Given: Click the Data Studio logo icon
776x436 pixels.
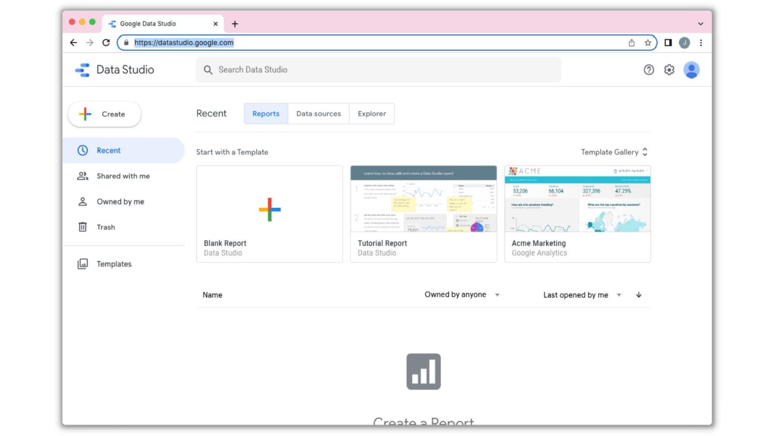Looking at the screenshot, I should click(82, 70).
